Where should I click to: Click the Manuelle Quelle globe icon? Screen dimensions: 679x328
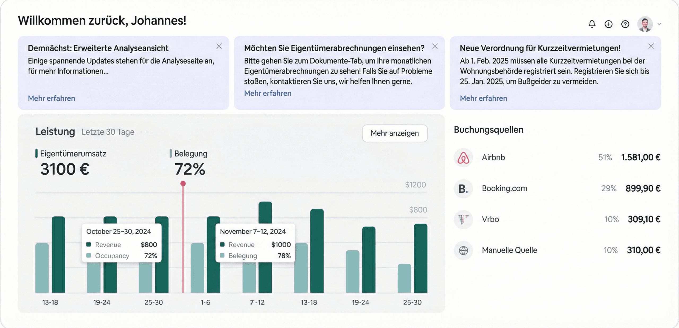(463, 250)
